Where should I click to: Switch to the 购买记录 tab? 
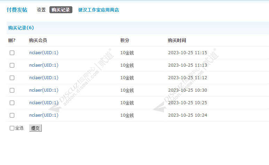(x=61, y=10)
